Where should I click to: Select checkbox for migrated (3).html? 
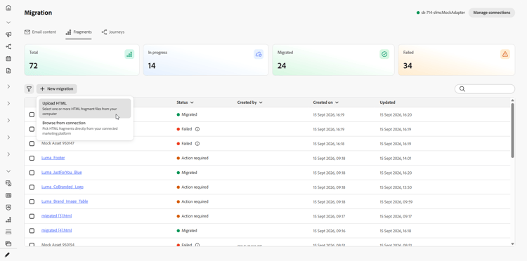pos(32,216)
